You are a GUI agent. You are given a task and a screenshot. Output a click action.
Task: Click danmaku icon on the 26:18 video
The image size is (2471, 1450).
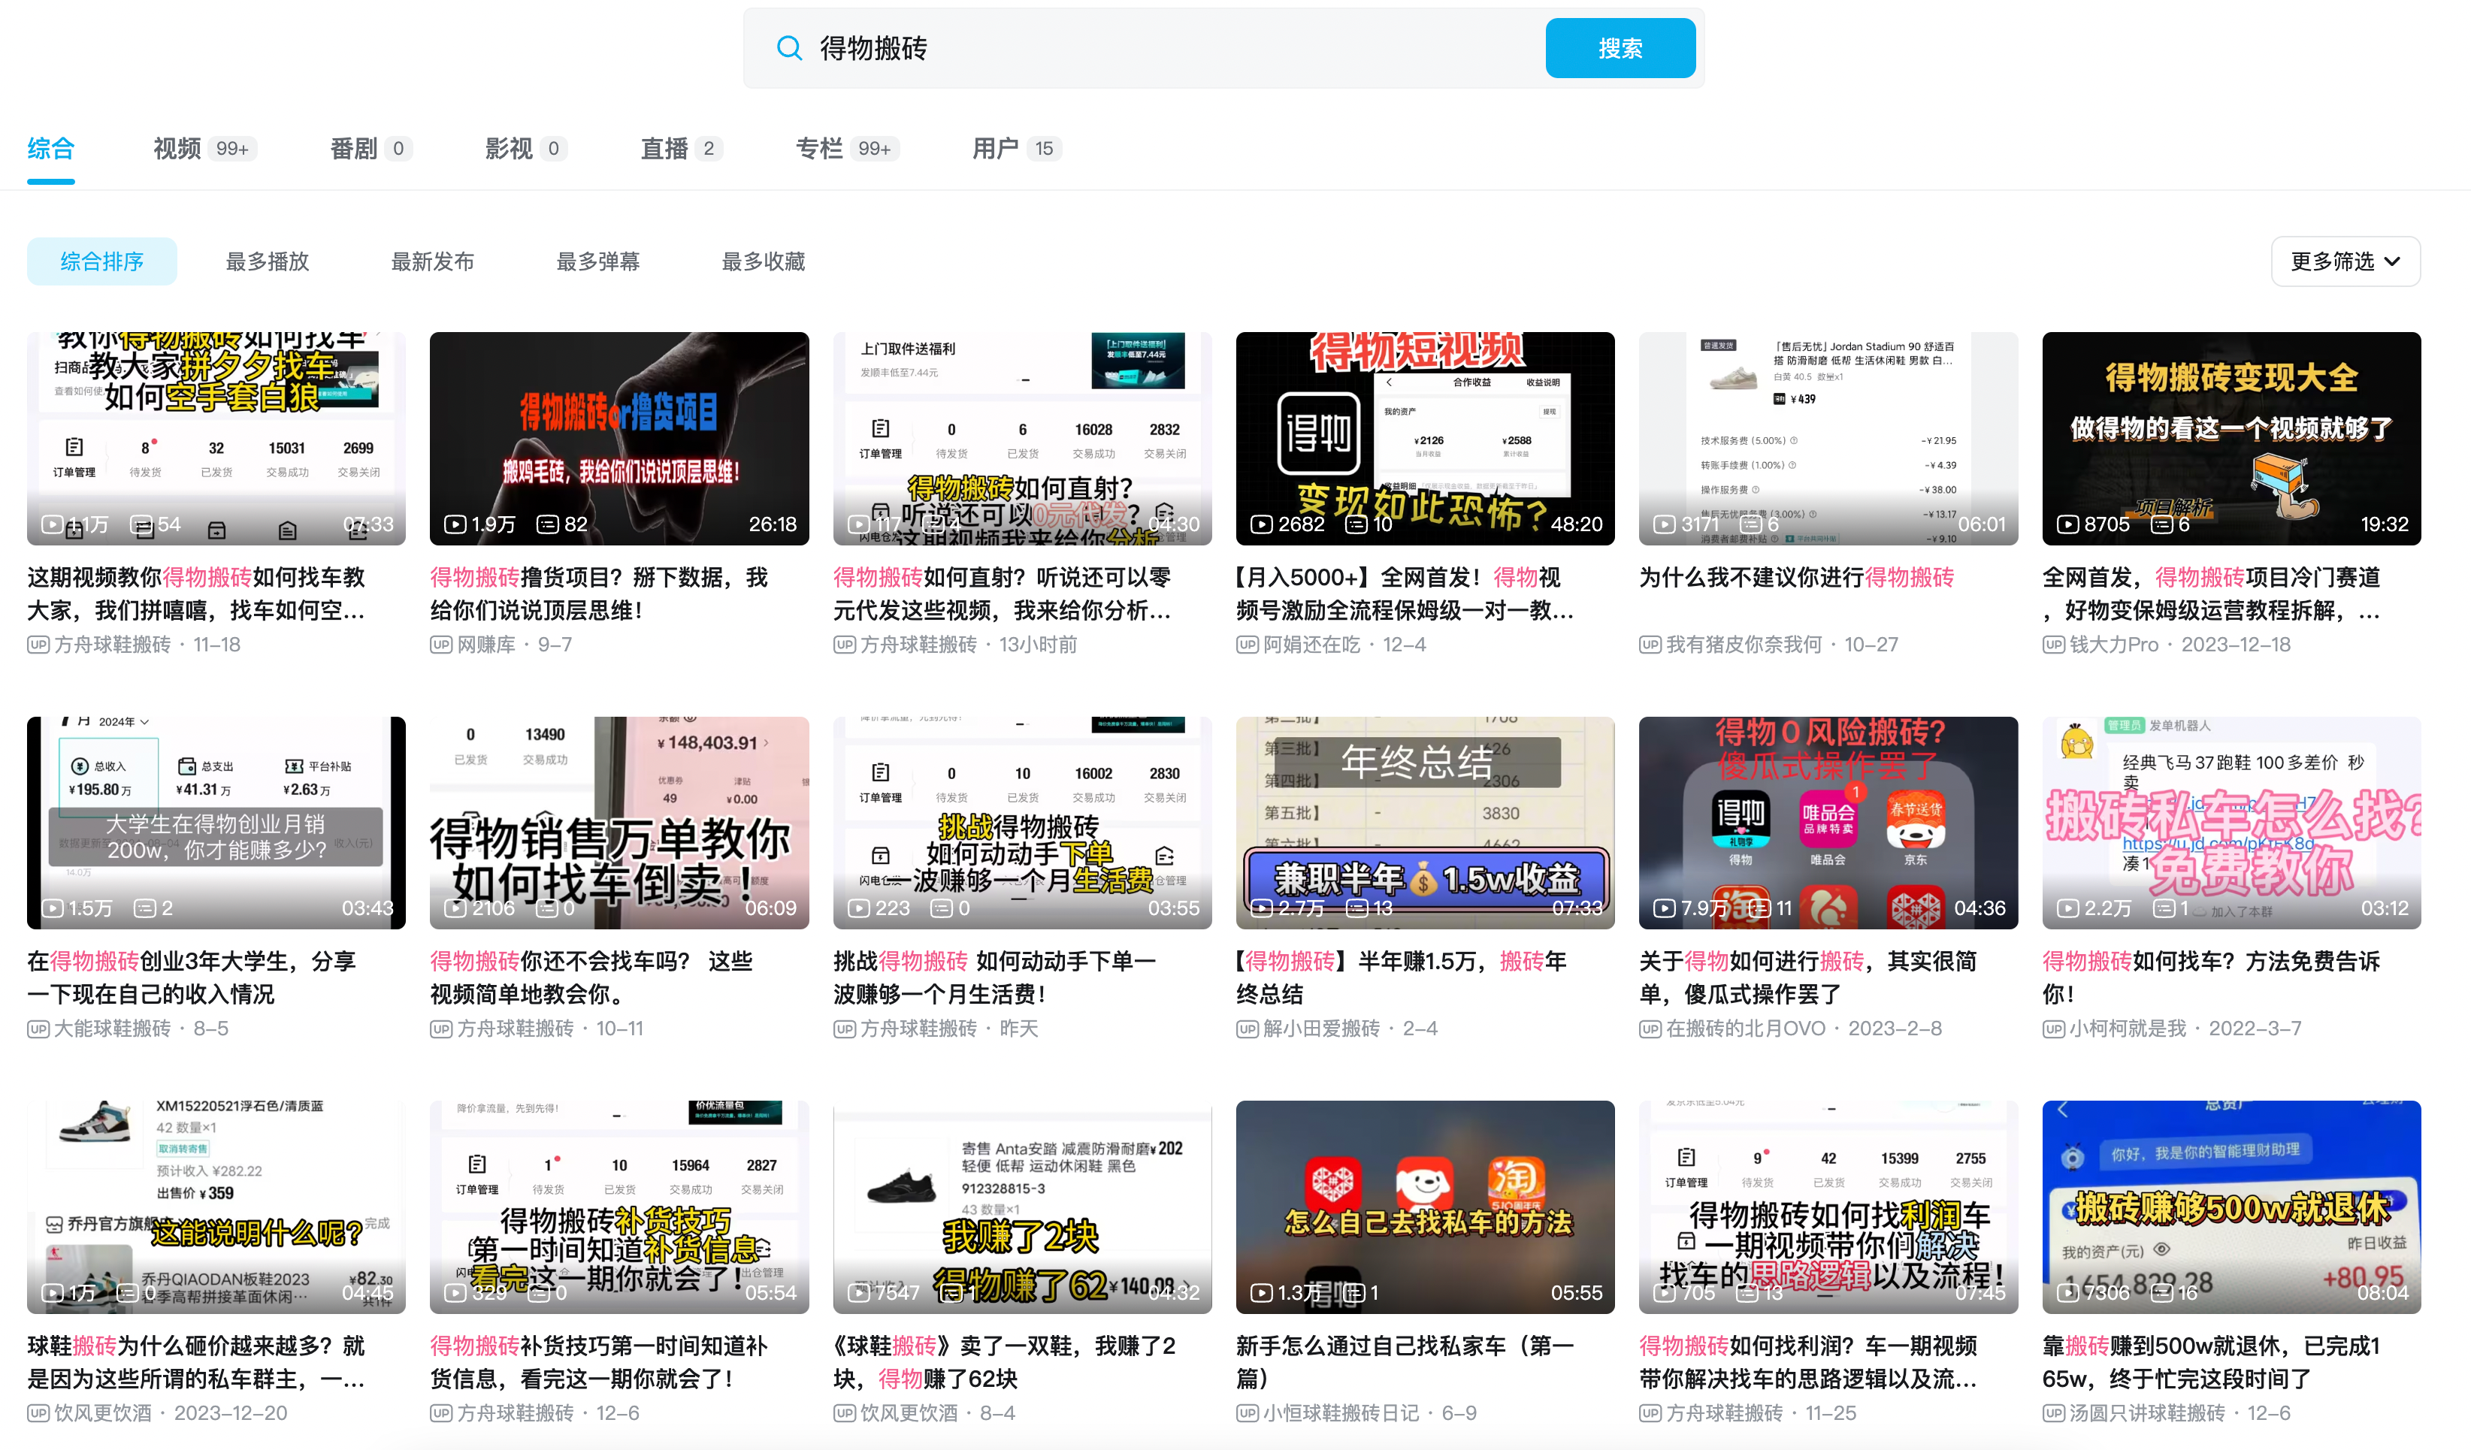[547, 524]
